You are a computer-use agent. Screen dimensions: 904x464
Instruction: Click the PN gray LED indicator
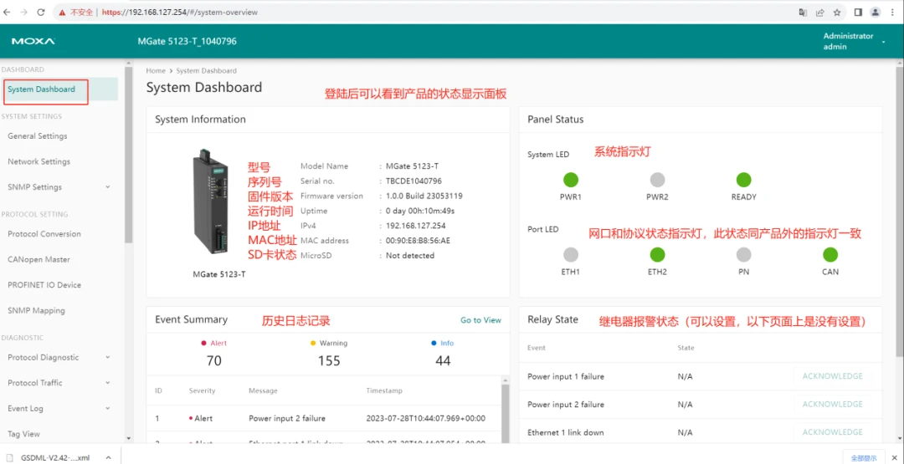[744, 254]
